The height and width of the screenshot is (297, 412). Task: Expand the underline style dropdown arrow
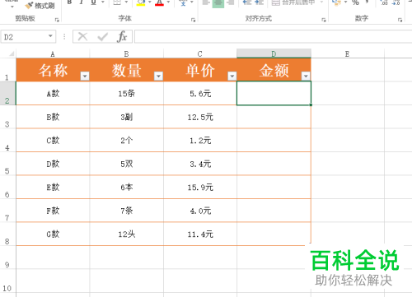point(103,2)
